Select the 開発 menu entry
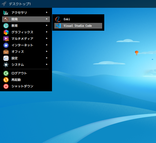 tap(26, 19)
